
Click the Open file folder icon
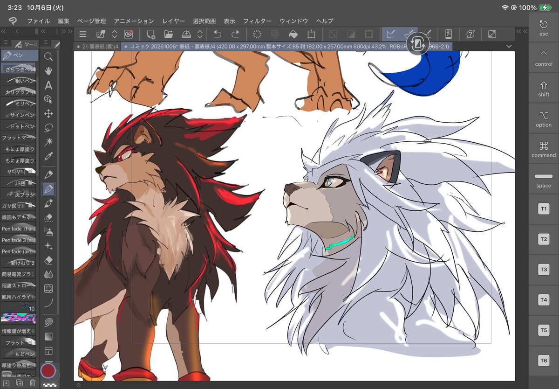[168, 34]
